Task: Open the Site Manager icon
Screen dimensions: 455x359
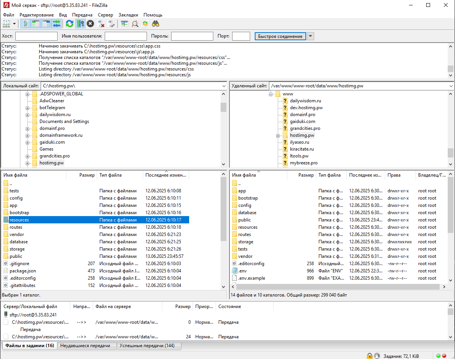Action: tap(7, 24)
